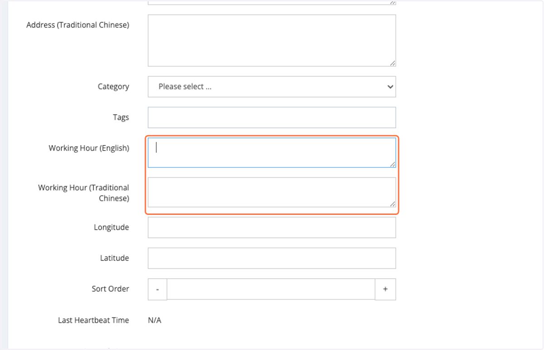
Task: Click the Working Hour (English) label
Action: (x=89, y=148)
